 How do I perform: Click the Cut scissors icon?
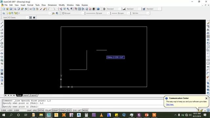31,9
